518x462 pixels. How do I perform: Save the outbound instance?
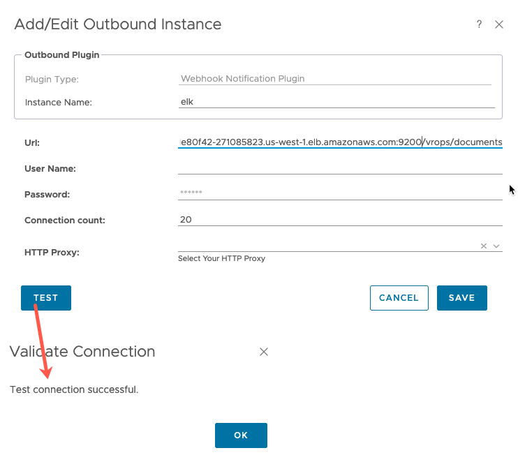462,298
